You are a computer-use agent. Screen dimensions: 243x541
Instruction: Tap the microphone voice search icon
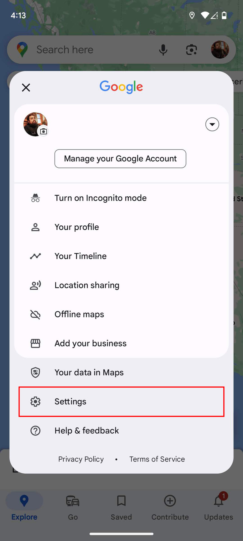click(163, 50)
